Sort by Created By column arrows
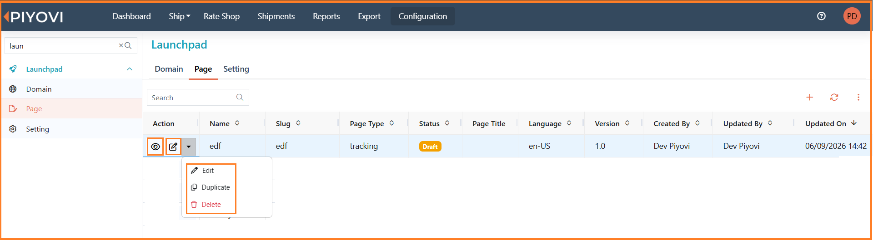 coord(697,123)
